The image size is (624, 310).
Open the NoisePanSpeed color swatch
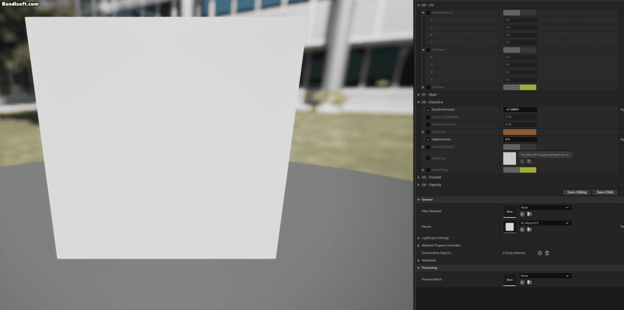tap(520, 147)
